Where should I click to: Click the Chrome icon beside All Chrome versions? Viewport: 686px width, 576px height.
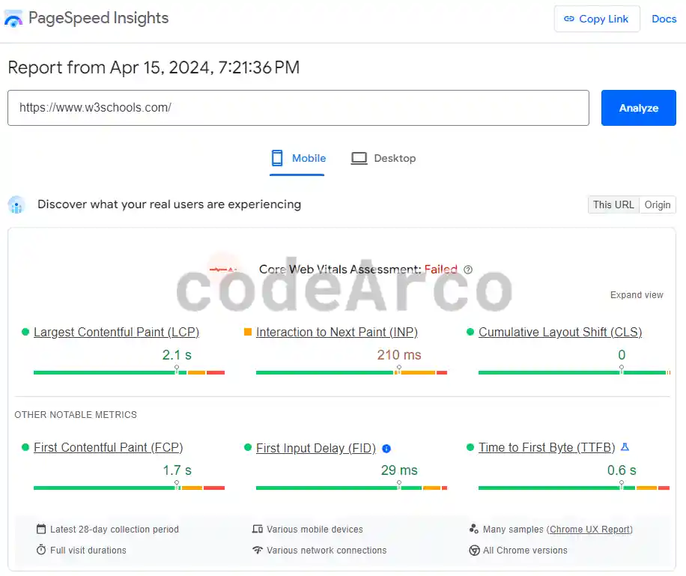coord(474,551)
